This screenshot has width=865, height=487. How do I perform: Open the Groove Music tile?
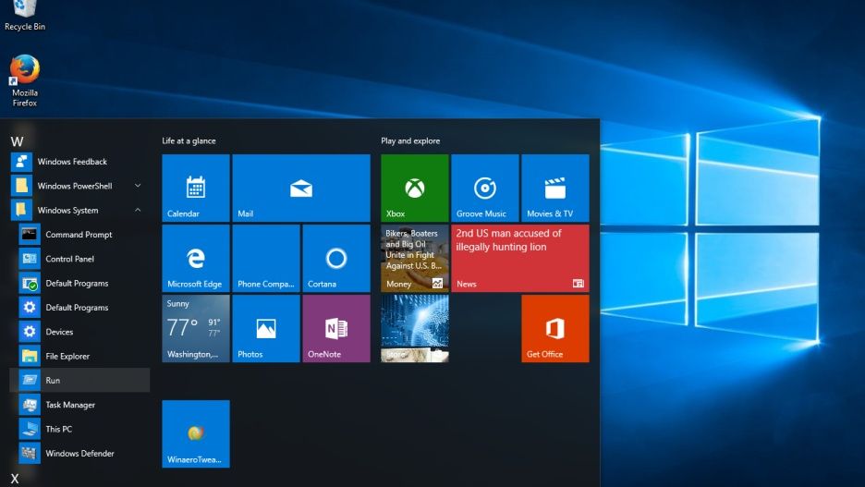[485, 189]
